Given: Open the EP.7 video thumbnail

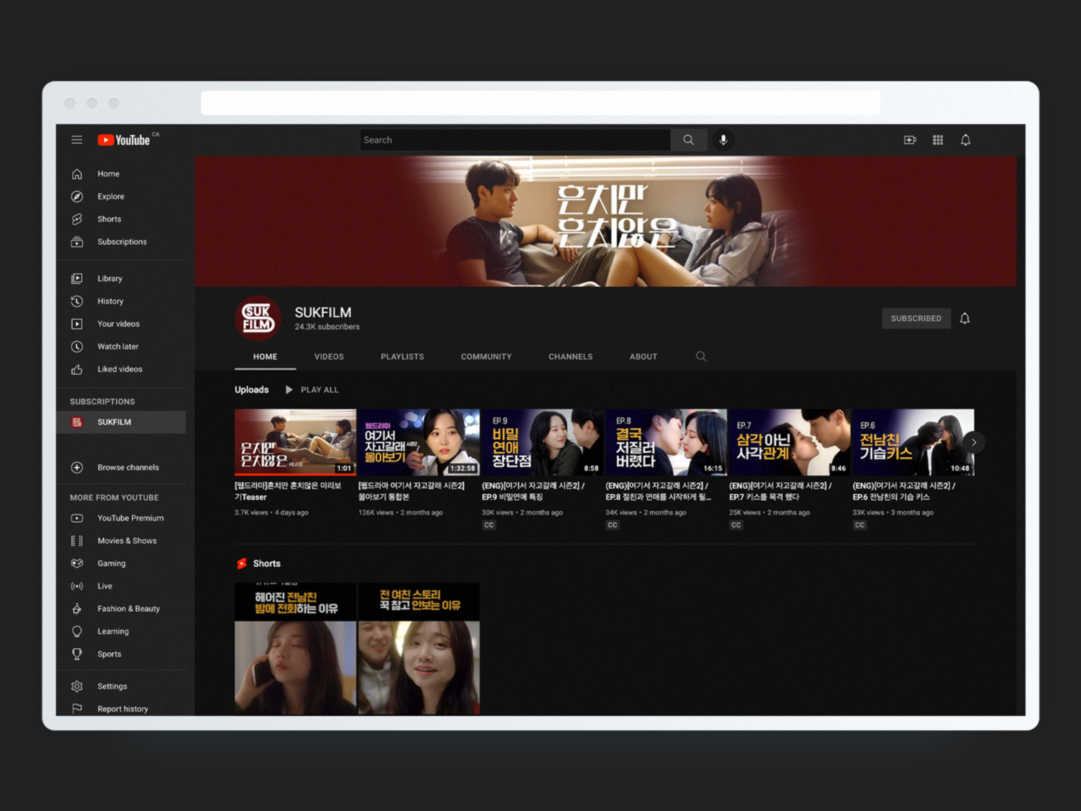Looking at the screenshot, I should (x=790, y=442).
